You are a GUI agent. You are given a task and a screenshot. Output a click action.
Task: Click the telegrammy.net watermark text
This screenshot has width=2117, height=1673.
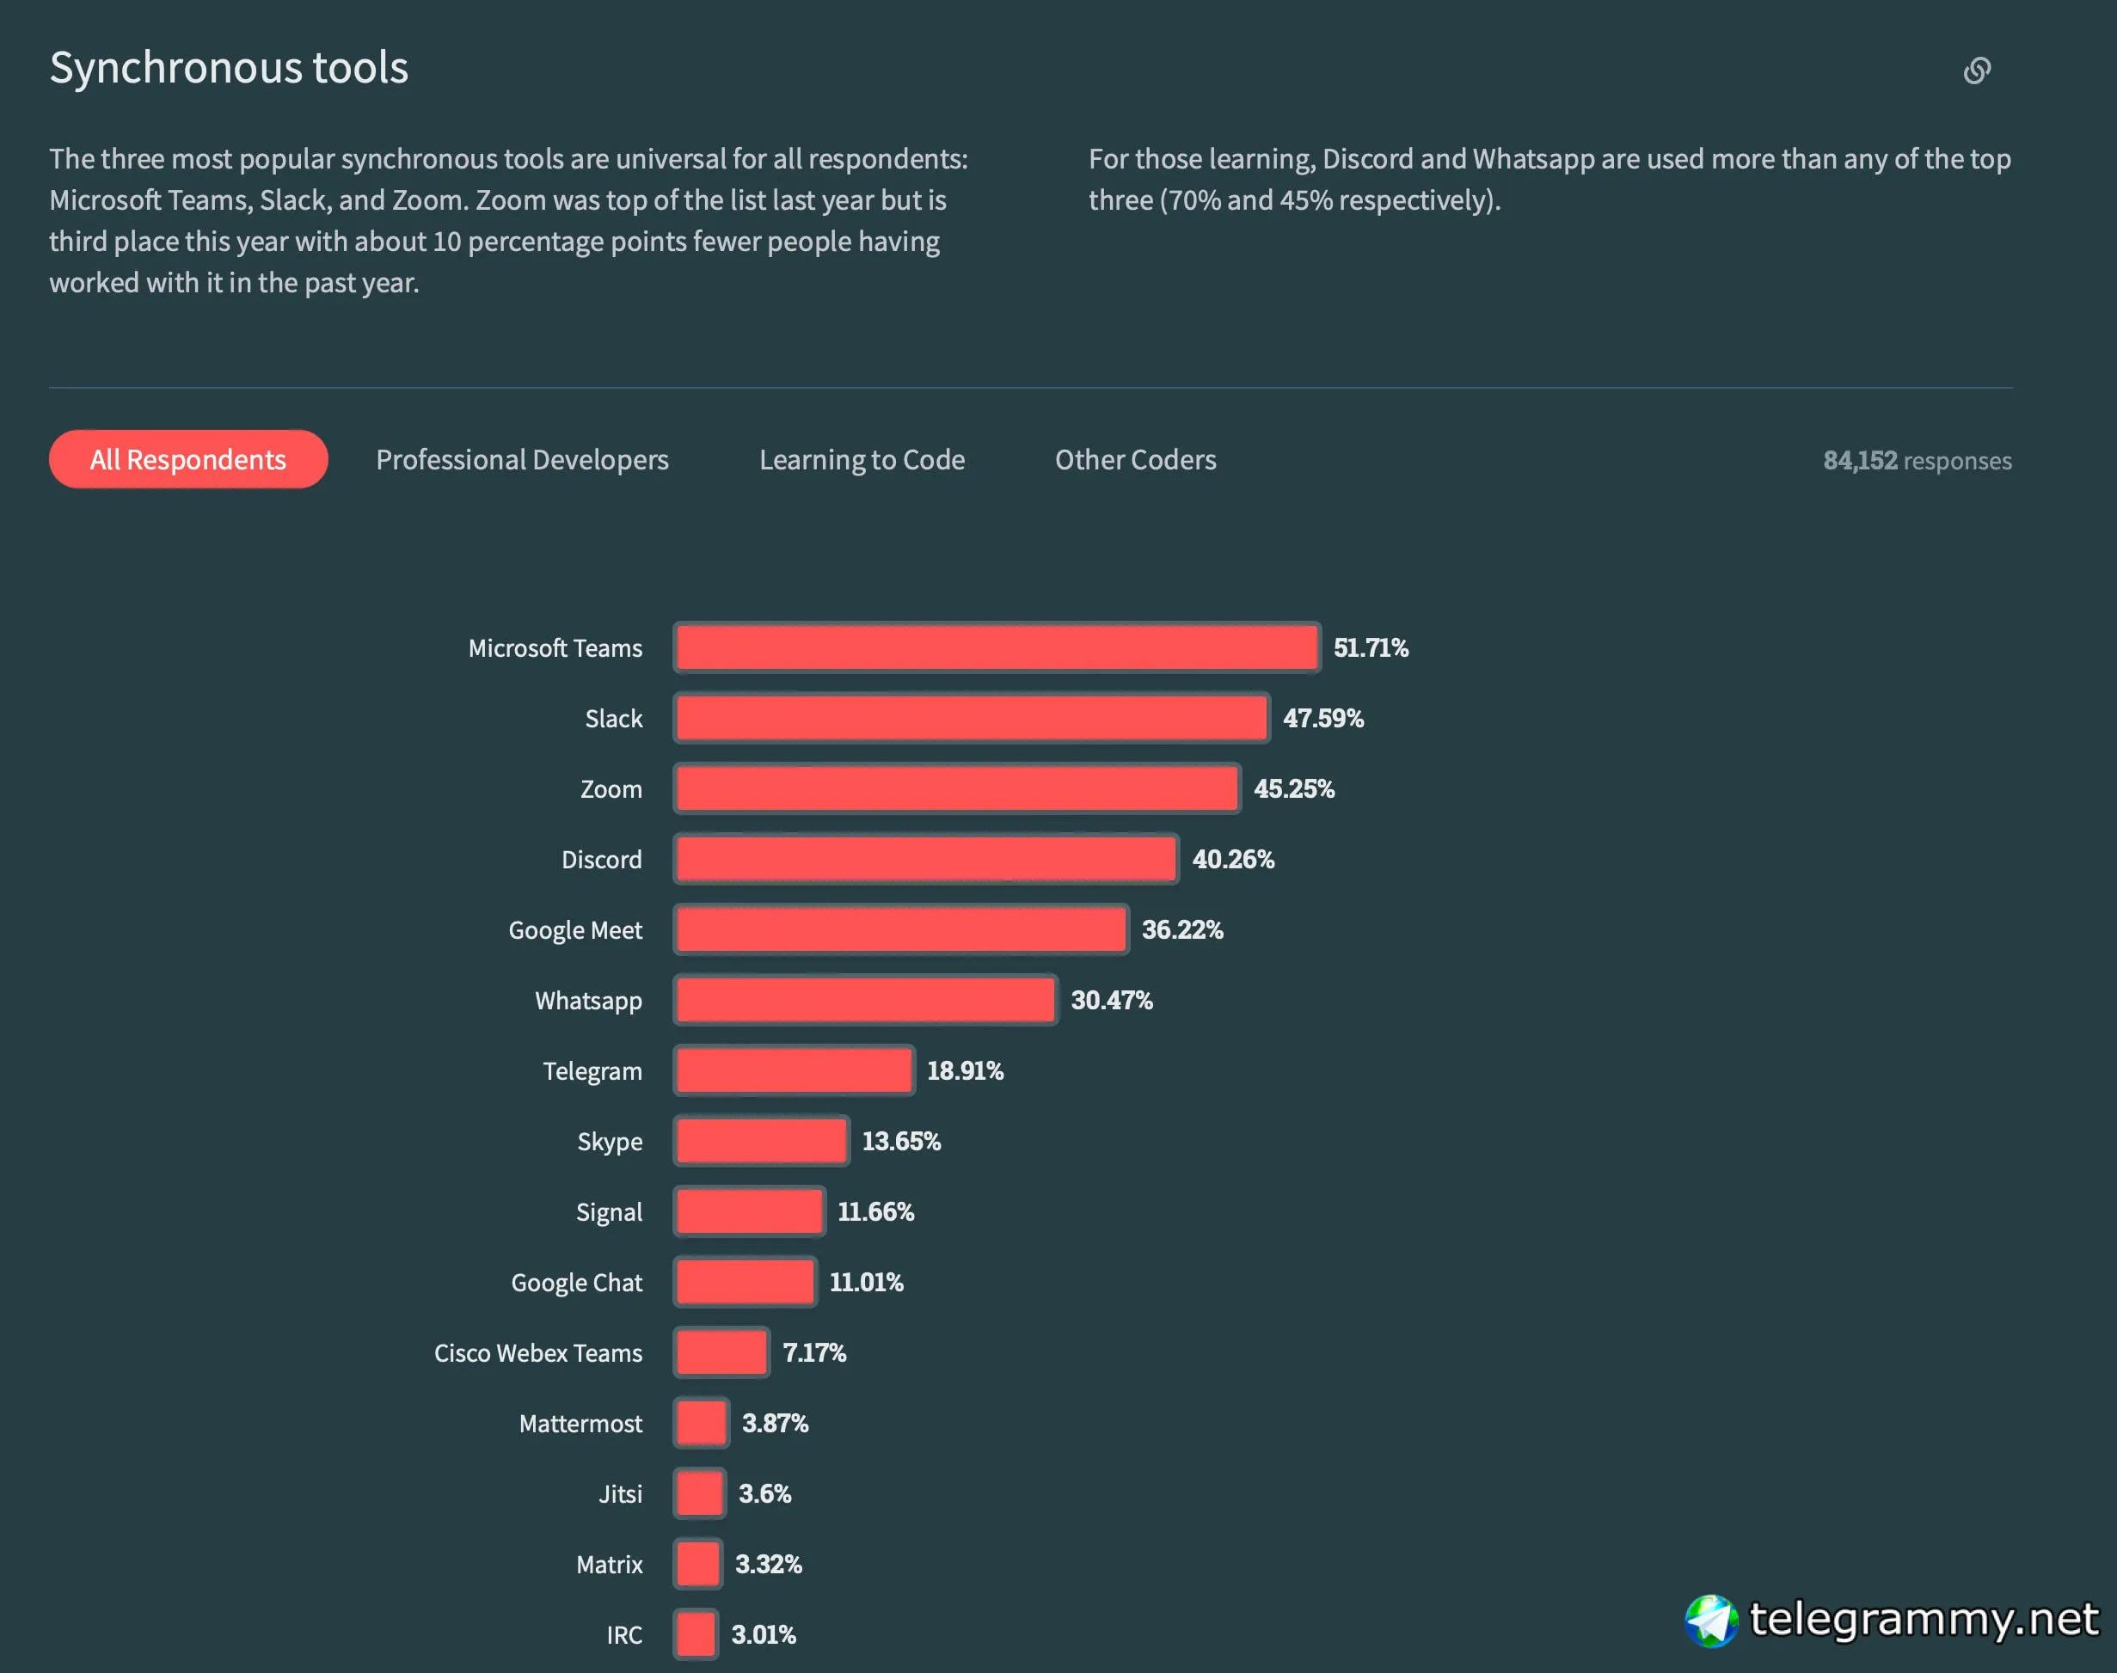[1923, 1619]
